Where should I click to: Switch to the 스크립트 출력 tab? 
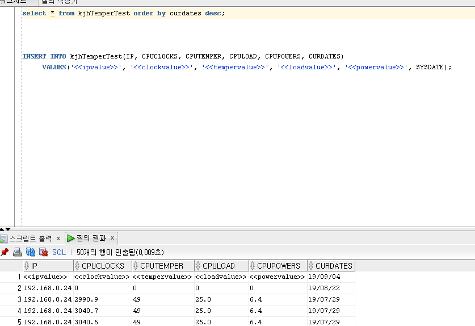click(x=30, y=239)
